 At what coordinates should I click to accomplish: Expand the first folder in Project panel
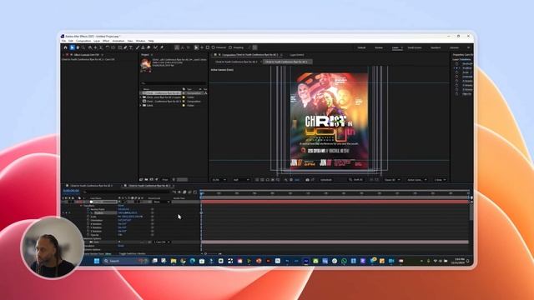pos(141,97)
